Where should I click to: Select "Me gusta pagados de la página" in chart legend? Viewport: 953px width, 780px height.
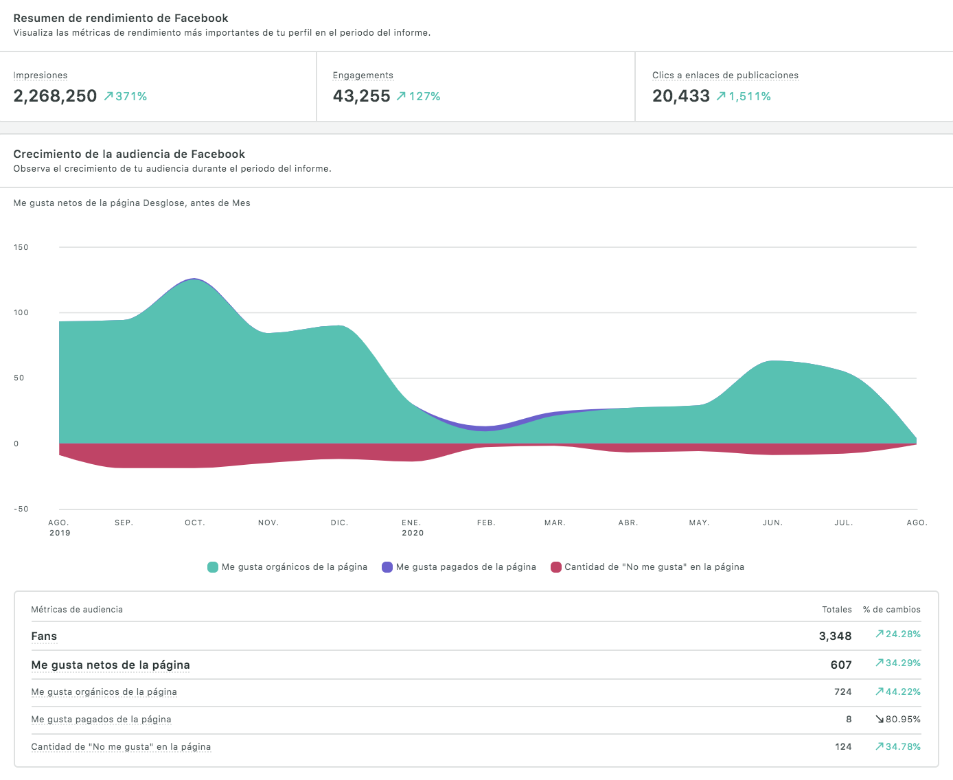[x=466, y=567]
